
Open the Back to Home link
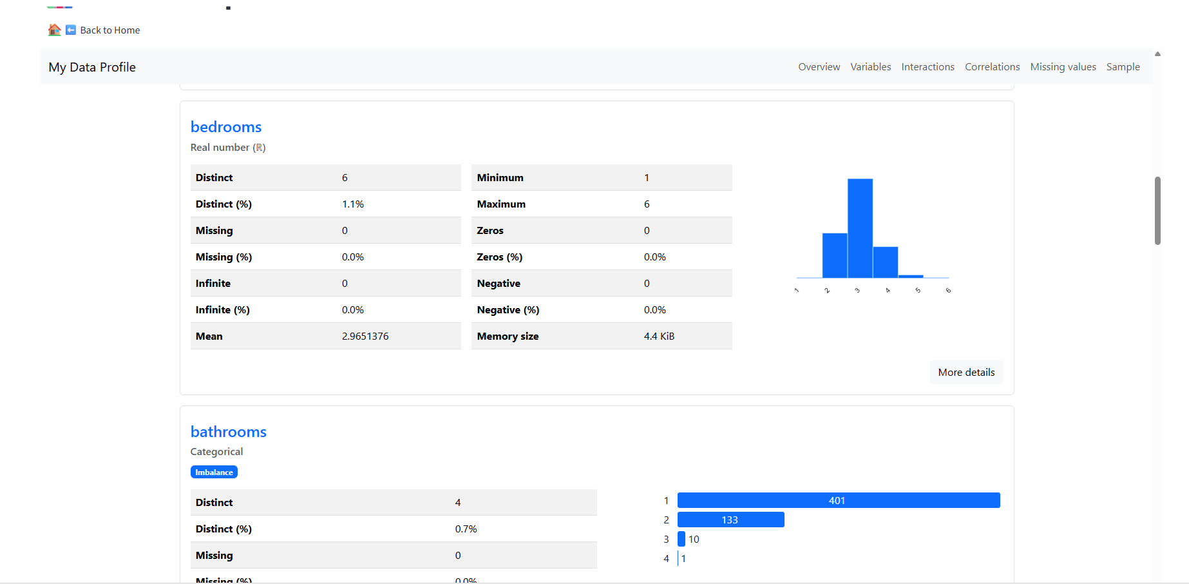[110, 30]
